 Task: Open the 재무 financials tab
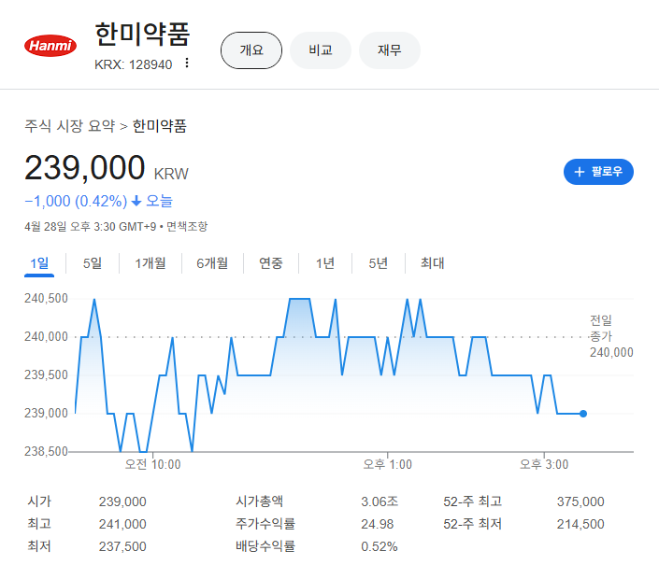point(389,50)
